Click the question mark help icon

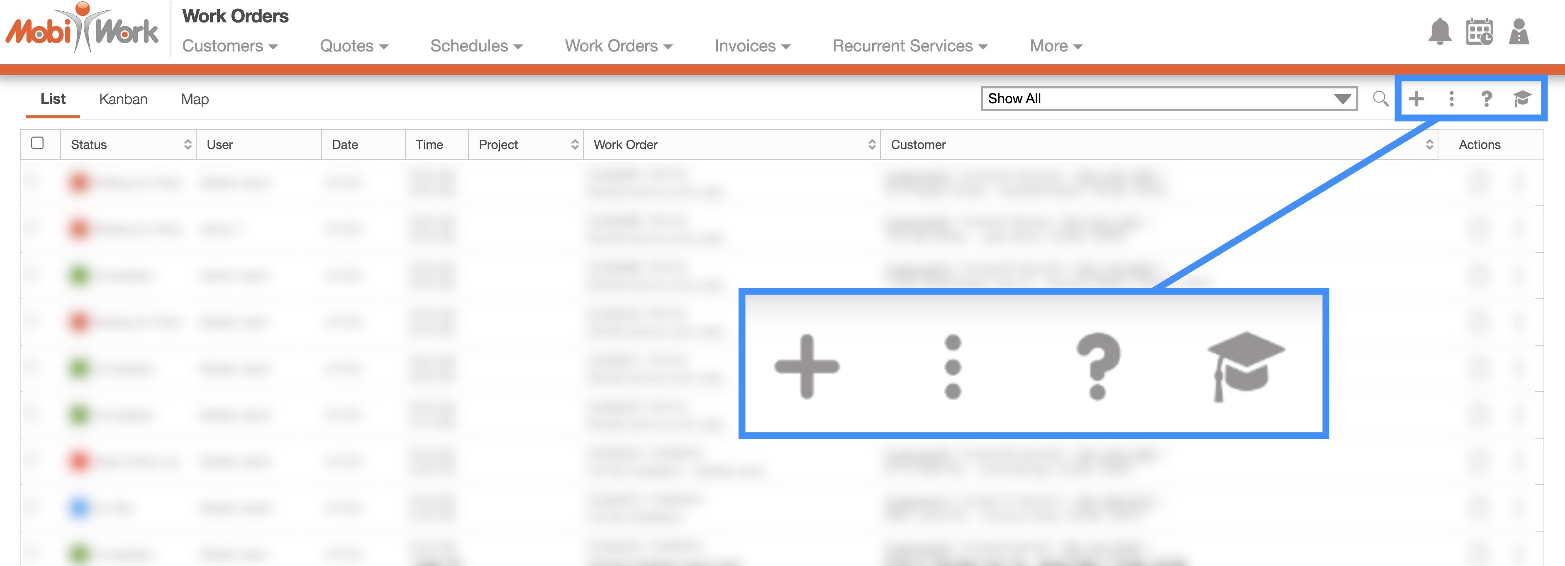[x=1486, y=98]
